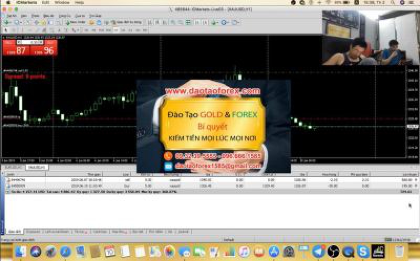Click the www.daotaoforex.com link on the banner

pos(213,91)
